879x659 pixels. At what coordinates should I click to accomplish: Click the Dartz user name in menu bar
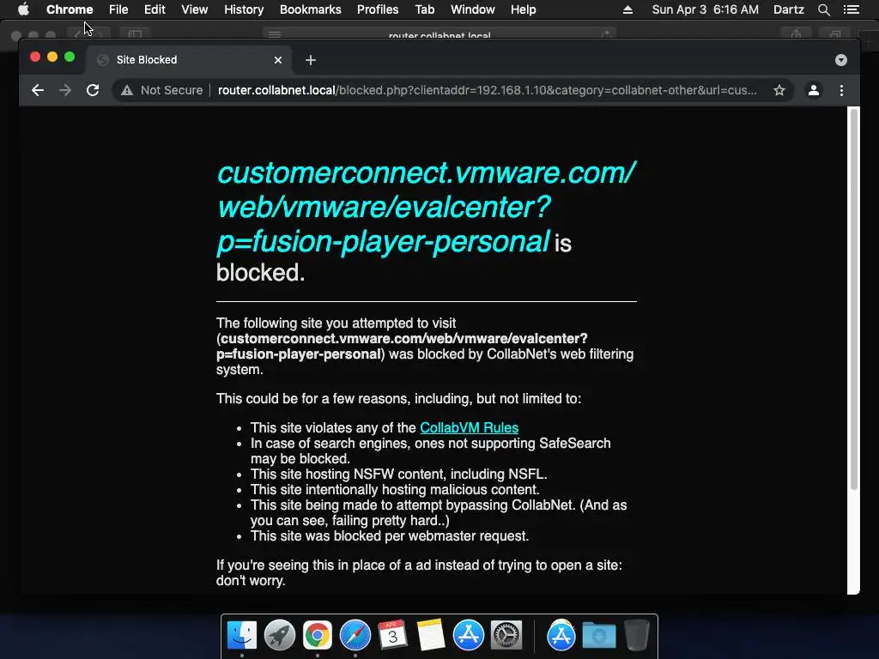[x=788, y=9]
